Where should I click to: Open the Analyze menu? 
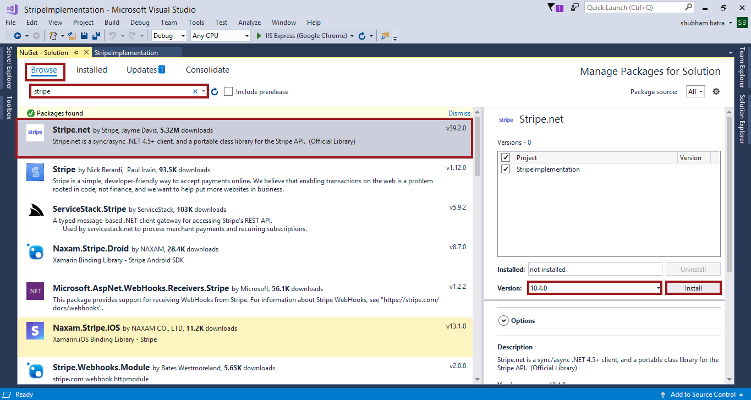[249, 23]
